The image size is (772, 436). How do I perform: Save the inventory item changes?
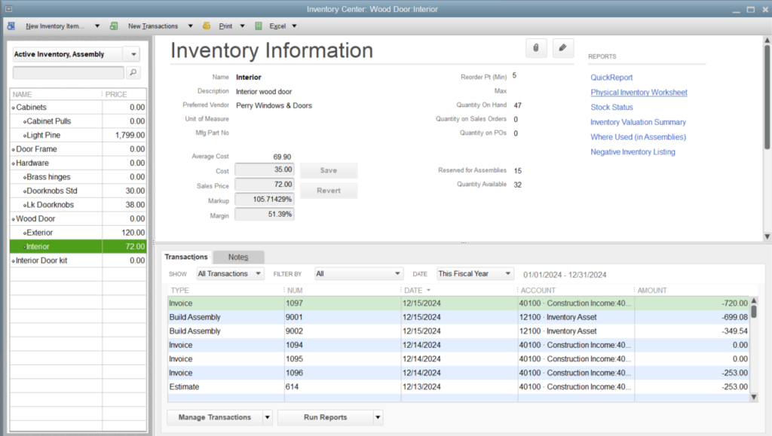(x=328, y=170)
